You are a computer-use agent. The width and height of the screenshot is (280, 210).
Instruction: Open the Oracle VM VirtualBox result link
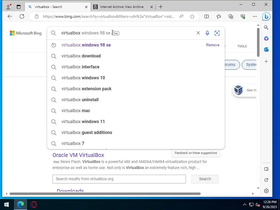tap(78, 155)
